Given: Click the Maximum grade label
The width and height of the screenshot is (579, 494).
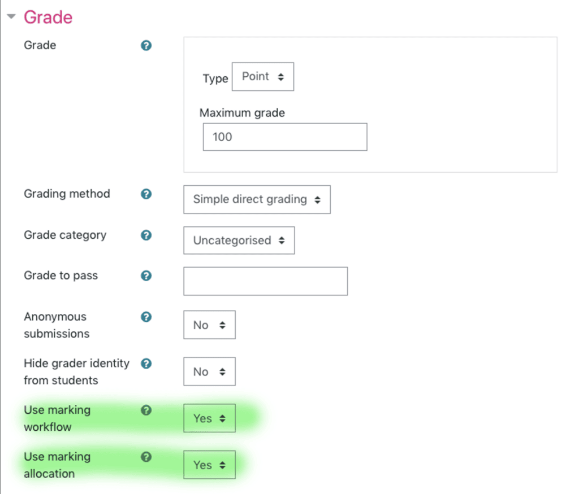Looking at the screenshot, I should coord(242,113).
